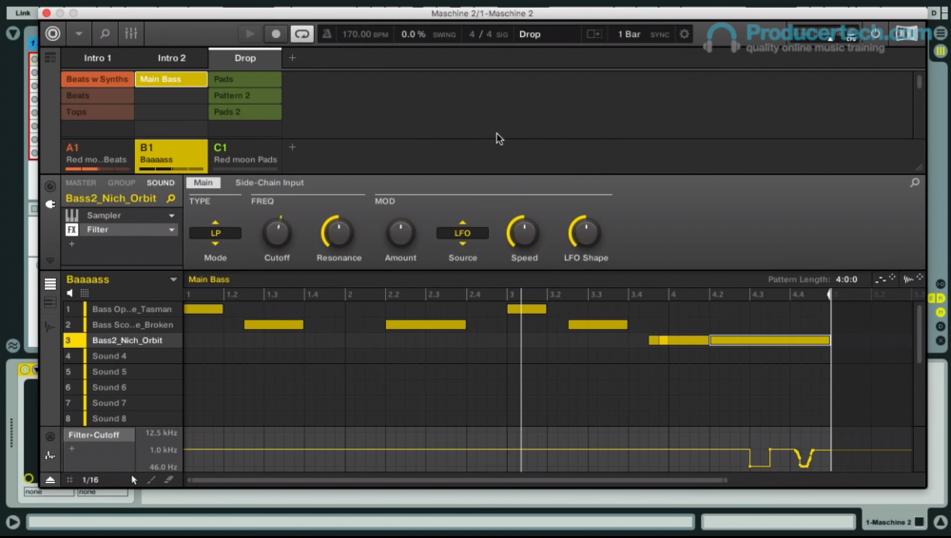Image resolution: width=951 pixels, height=538 pixels.
Task: Click the Cutoff knob
Action: point(277,232)
